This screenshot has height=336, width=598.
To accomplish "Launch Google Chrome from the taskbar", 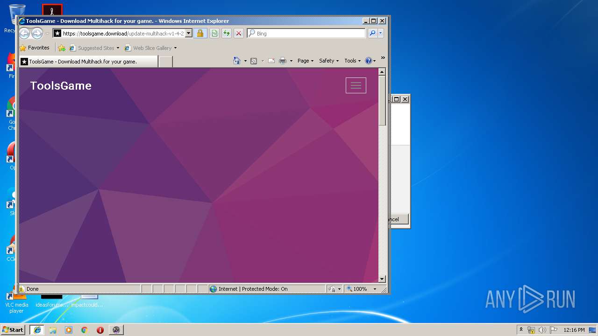I will point(85,329).
